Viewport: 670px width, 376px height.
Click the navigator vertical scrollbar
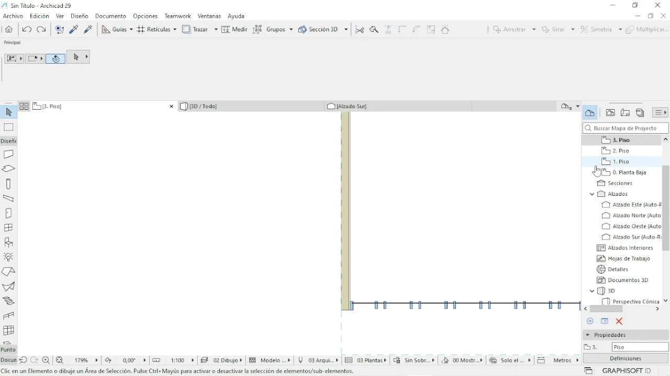[666, 209]
